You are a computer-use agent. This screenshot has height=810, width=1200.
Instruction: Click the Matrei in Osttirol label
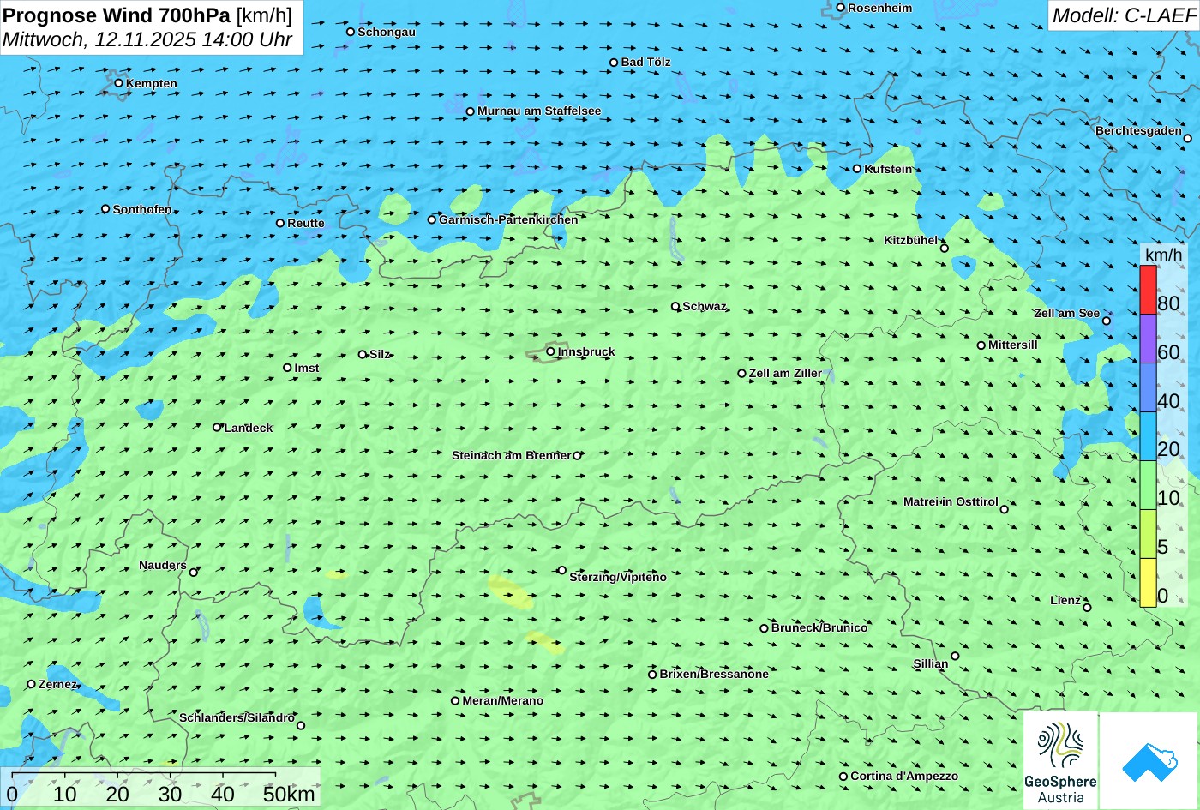951,501
